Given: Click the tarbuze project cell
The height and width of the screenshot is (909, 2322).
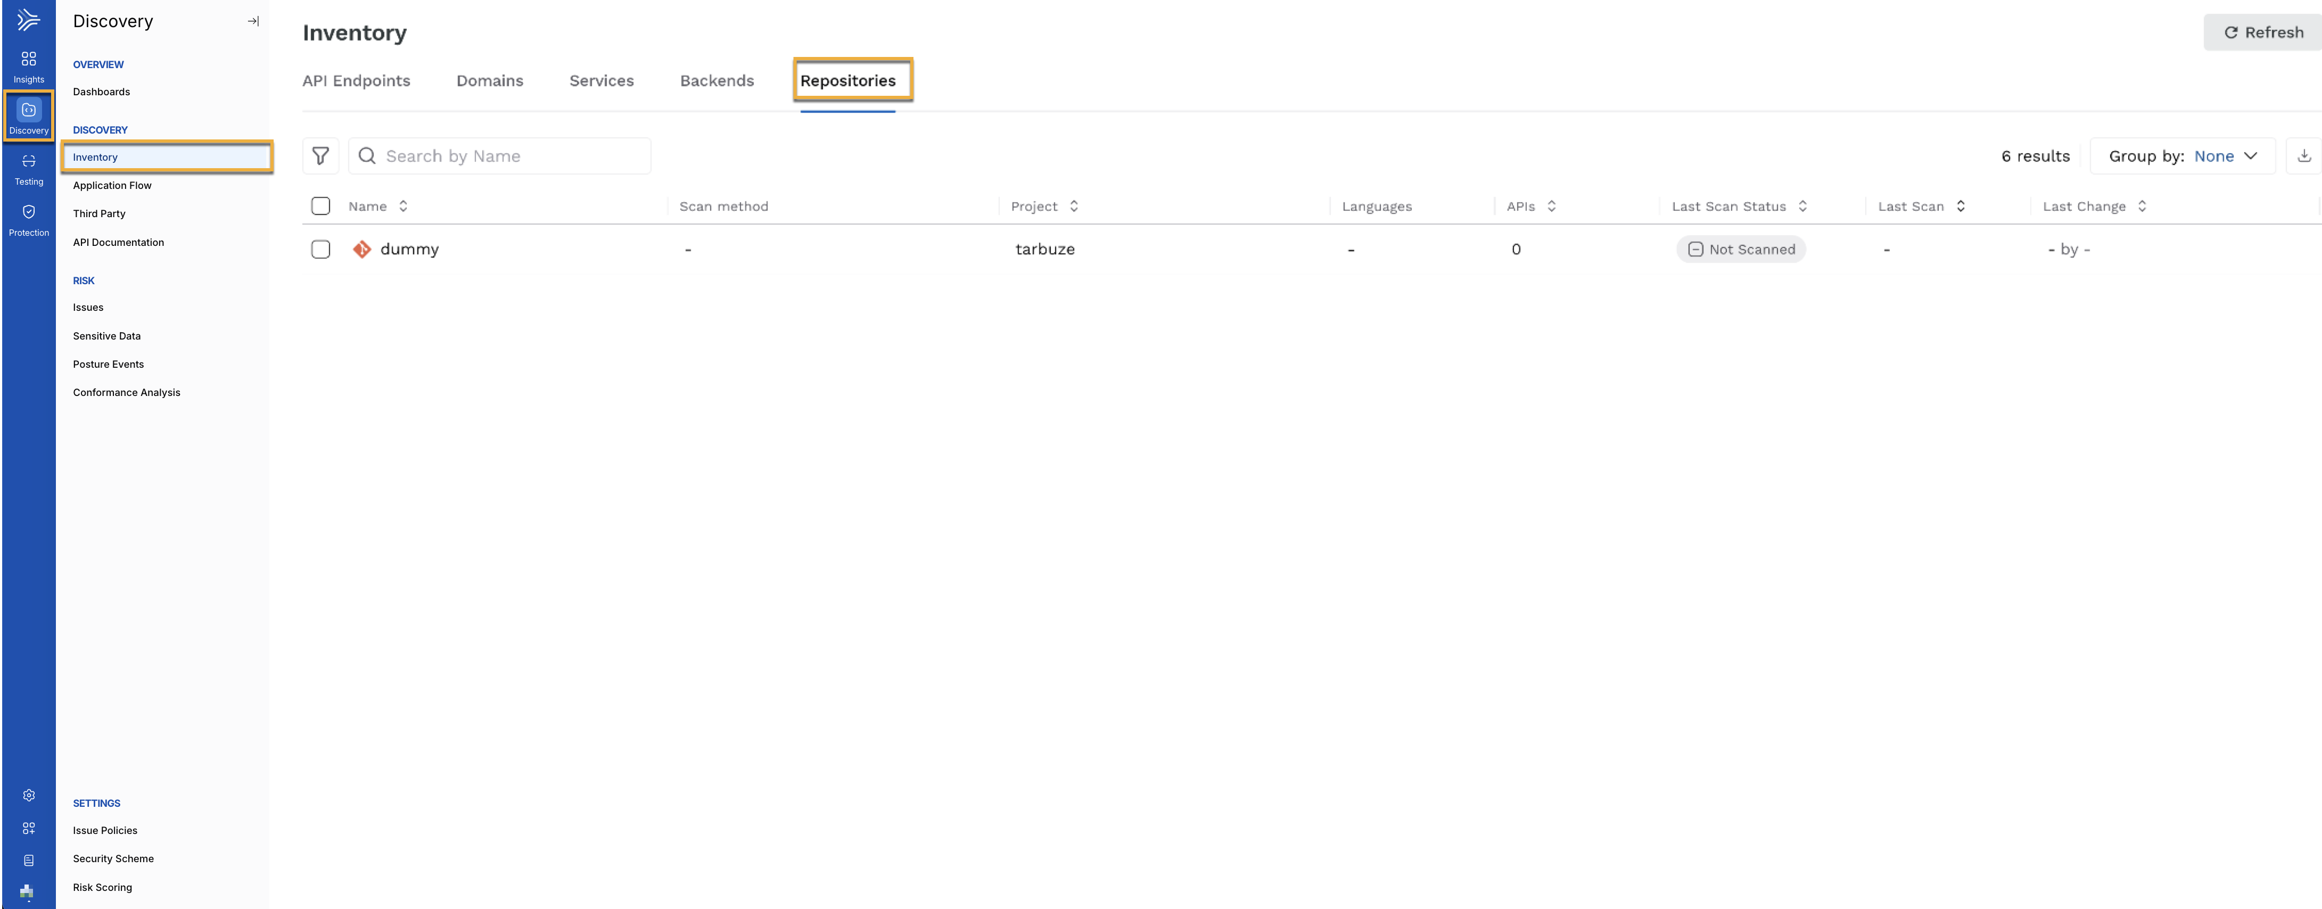Looking at the screenshot, I should [x=1045, y=250].
